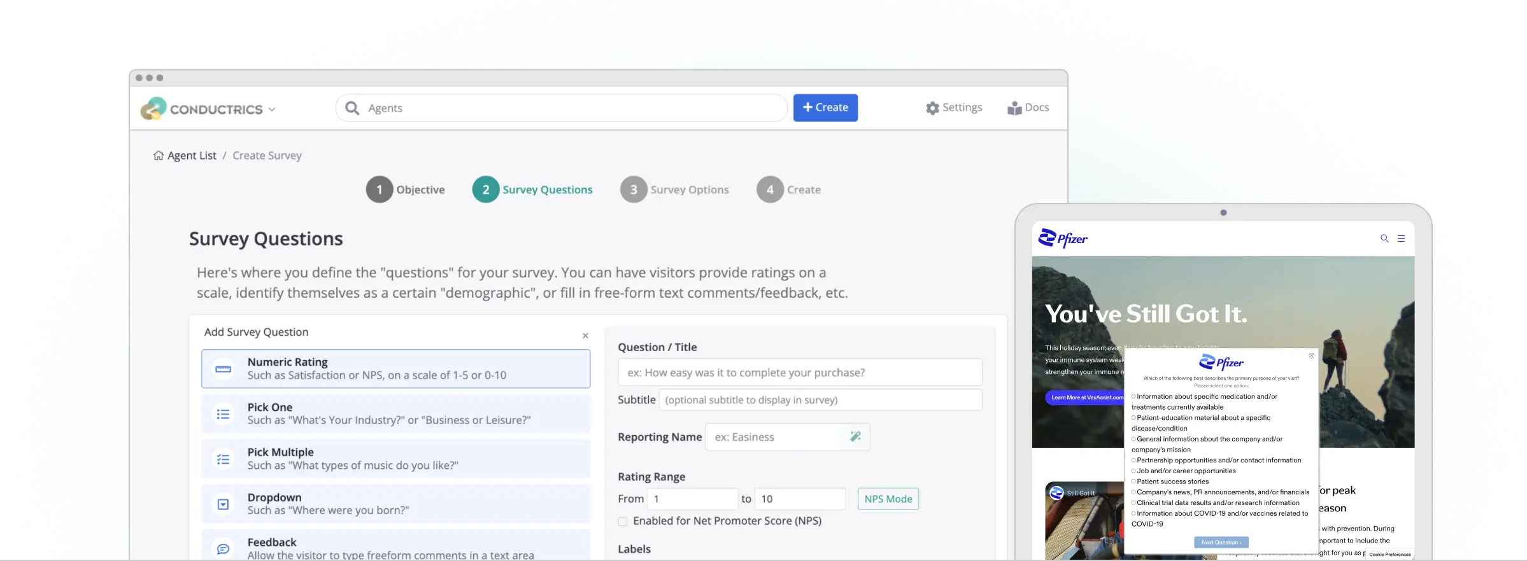Choose the Pick One question type
The image size is (1527, 561).
click(x=395, y=414)
